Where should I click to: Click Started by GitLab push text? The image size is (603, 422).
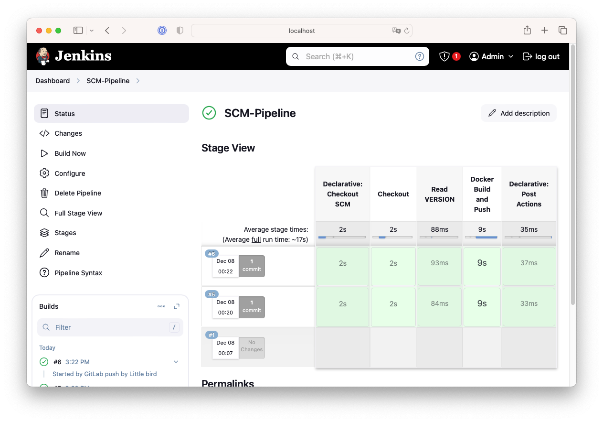tap(105, 374)
